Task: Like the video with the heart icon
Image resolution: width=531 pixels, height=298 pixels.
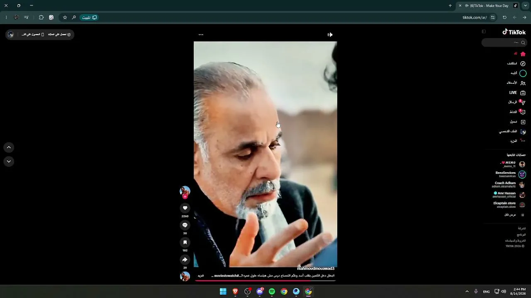Action: [185, 208]
